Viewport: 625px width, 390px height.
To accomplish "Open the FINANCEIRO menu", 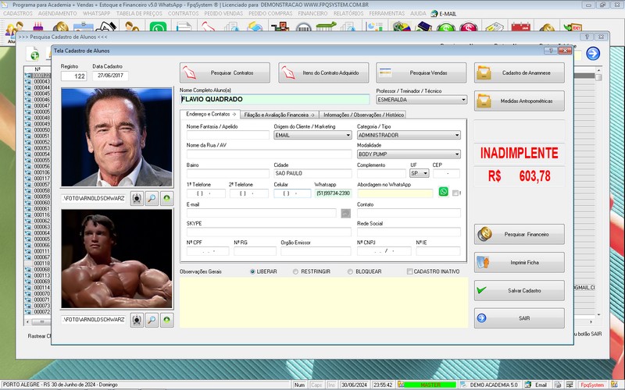I will 312,13.
